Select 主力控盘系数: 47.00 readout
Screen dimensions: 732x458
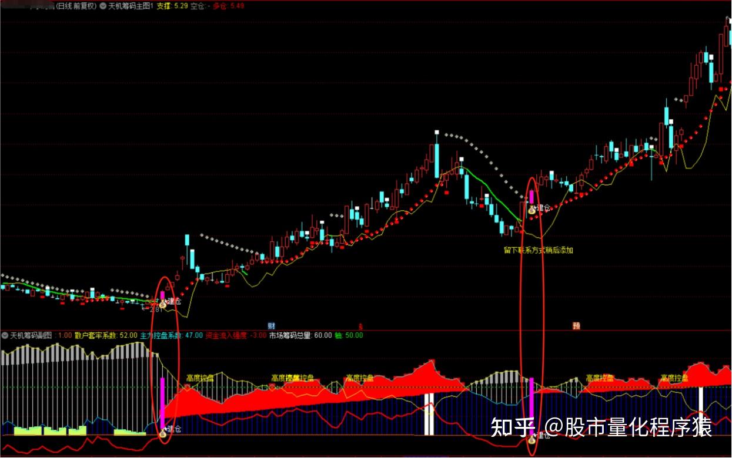171,335
